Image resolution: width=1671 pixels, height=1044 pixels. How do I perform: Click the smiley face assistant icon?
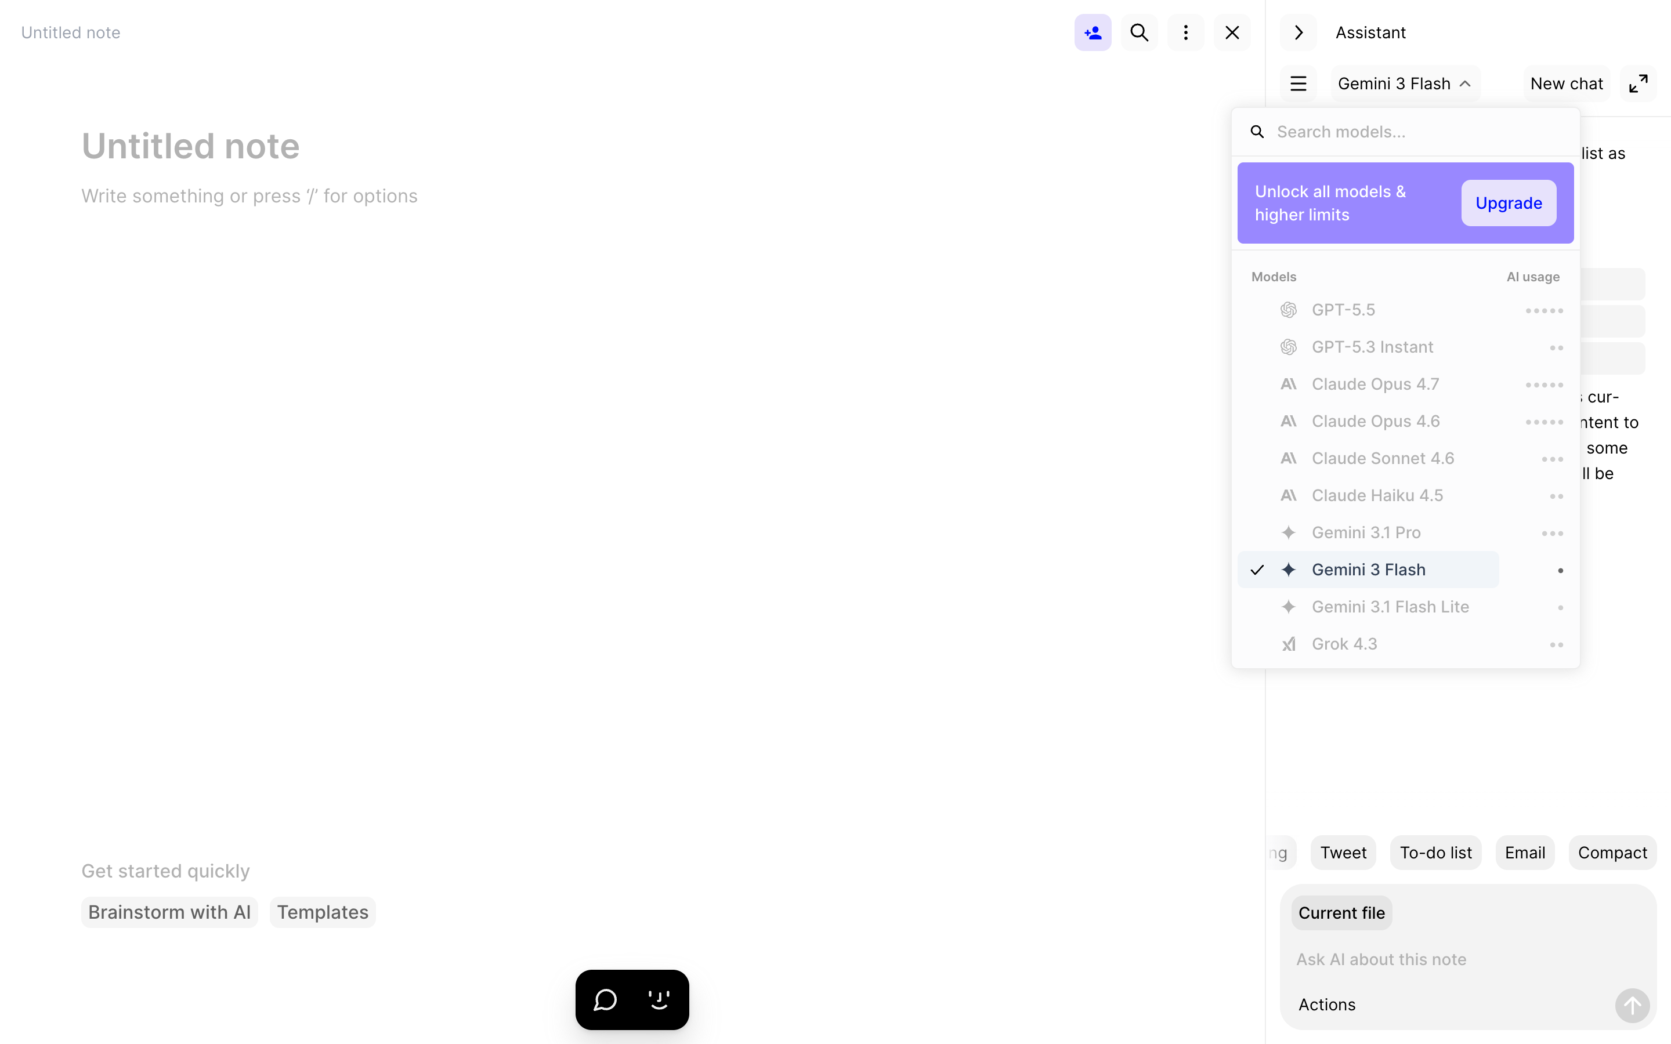click(659, 1000)
